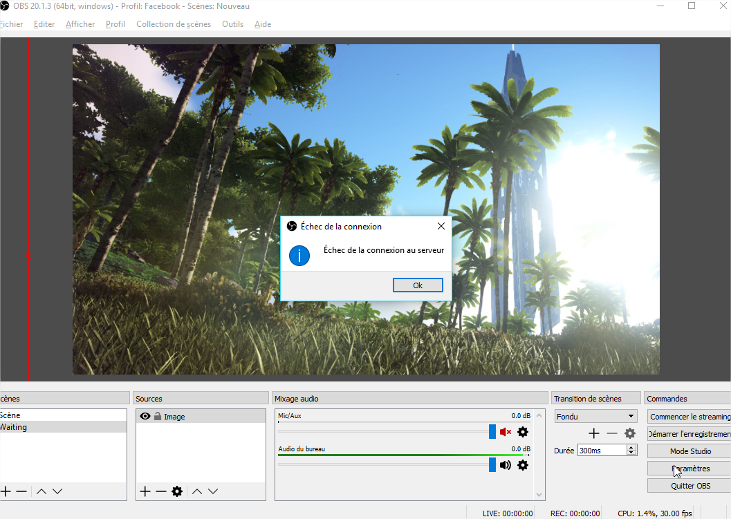Click the blue info icon in dialog
The height and width of the screenshot is (519, 731).
point(299,256)
